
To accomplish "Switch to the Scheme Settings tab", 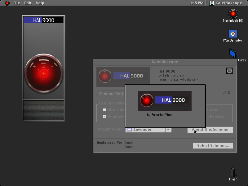I will tap(112, 94).
